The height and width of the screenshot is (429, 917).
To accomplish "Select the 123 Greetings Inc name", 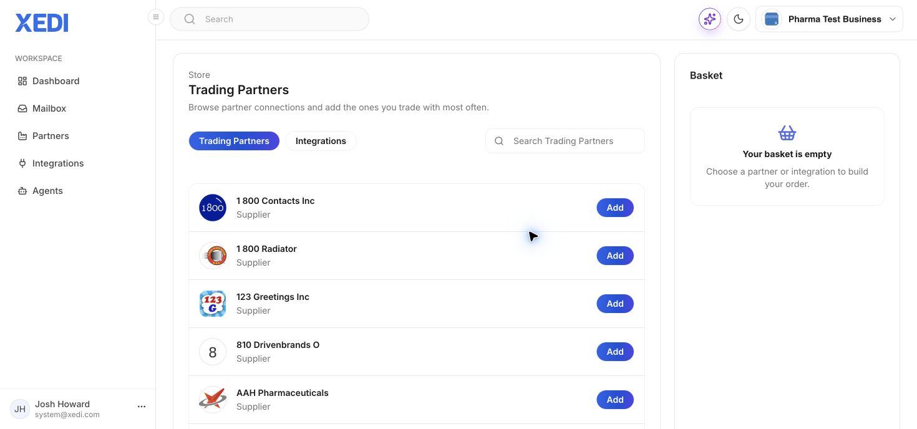I will pyautogui.click(x=273, y=297).
